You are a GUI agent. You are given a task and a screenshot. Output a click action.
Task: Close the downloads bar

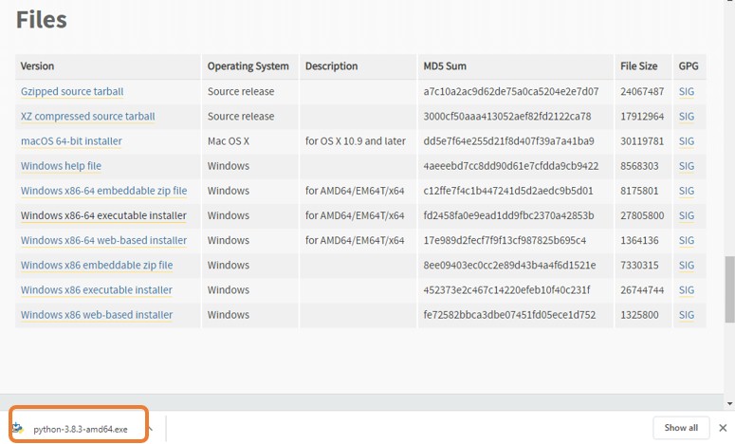click(723, 428)
